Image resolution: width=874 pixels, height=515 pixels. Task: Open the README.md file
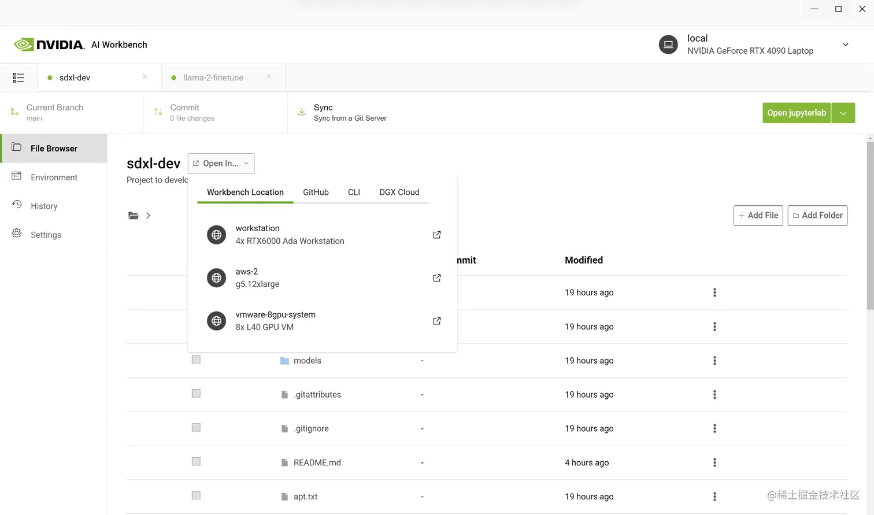click(x=317, y=463)
